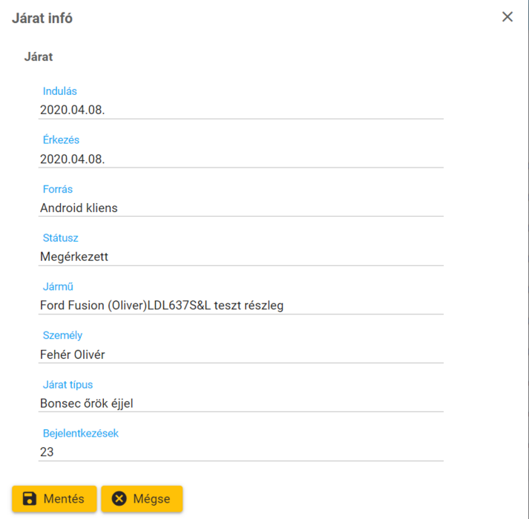Viewport: 529px width, 519px height.
Task: Click the Indulás field label
Action: click(60, 91)
